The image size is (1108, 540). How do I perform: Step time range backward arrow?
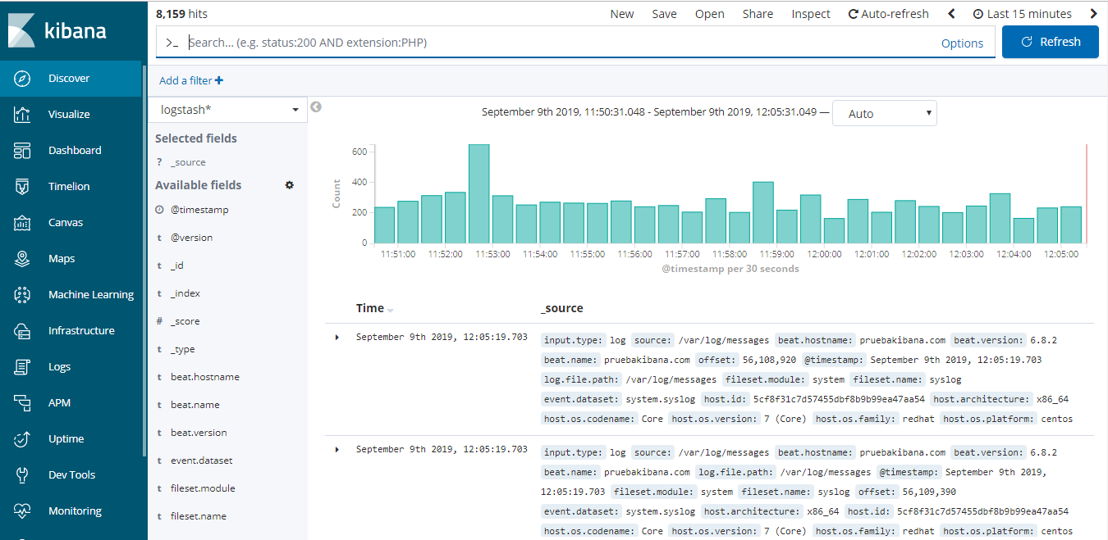(951, 14)
